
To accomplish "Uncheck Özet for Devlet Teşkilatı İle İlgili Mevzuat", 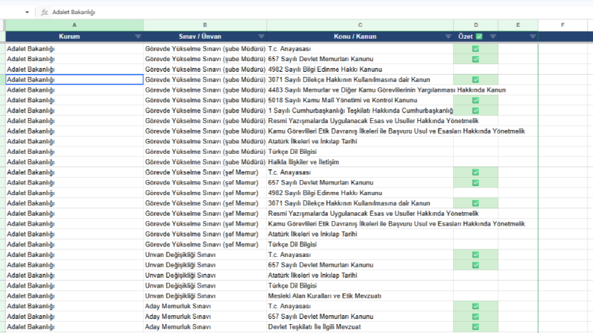I will click(476, 327).
